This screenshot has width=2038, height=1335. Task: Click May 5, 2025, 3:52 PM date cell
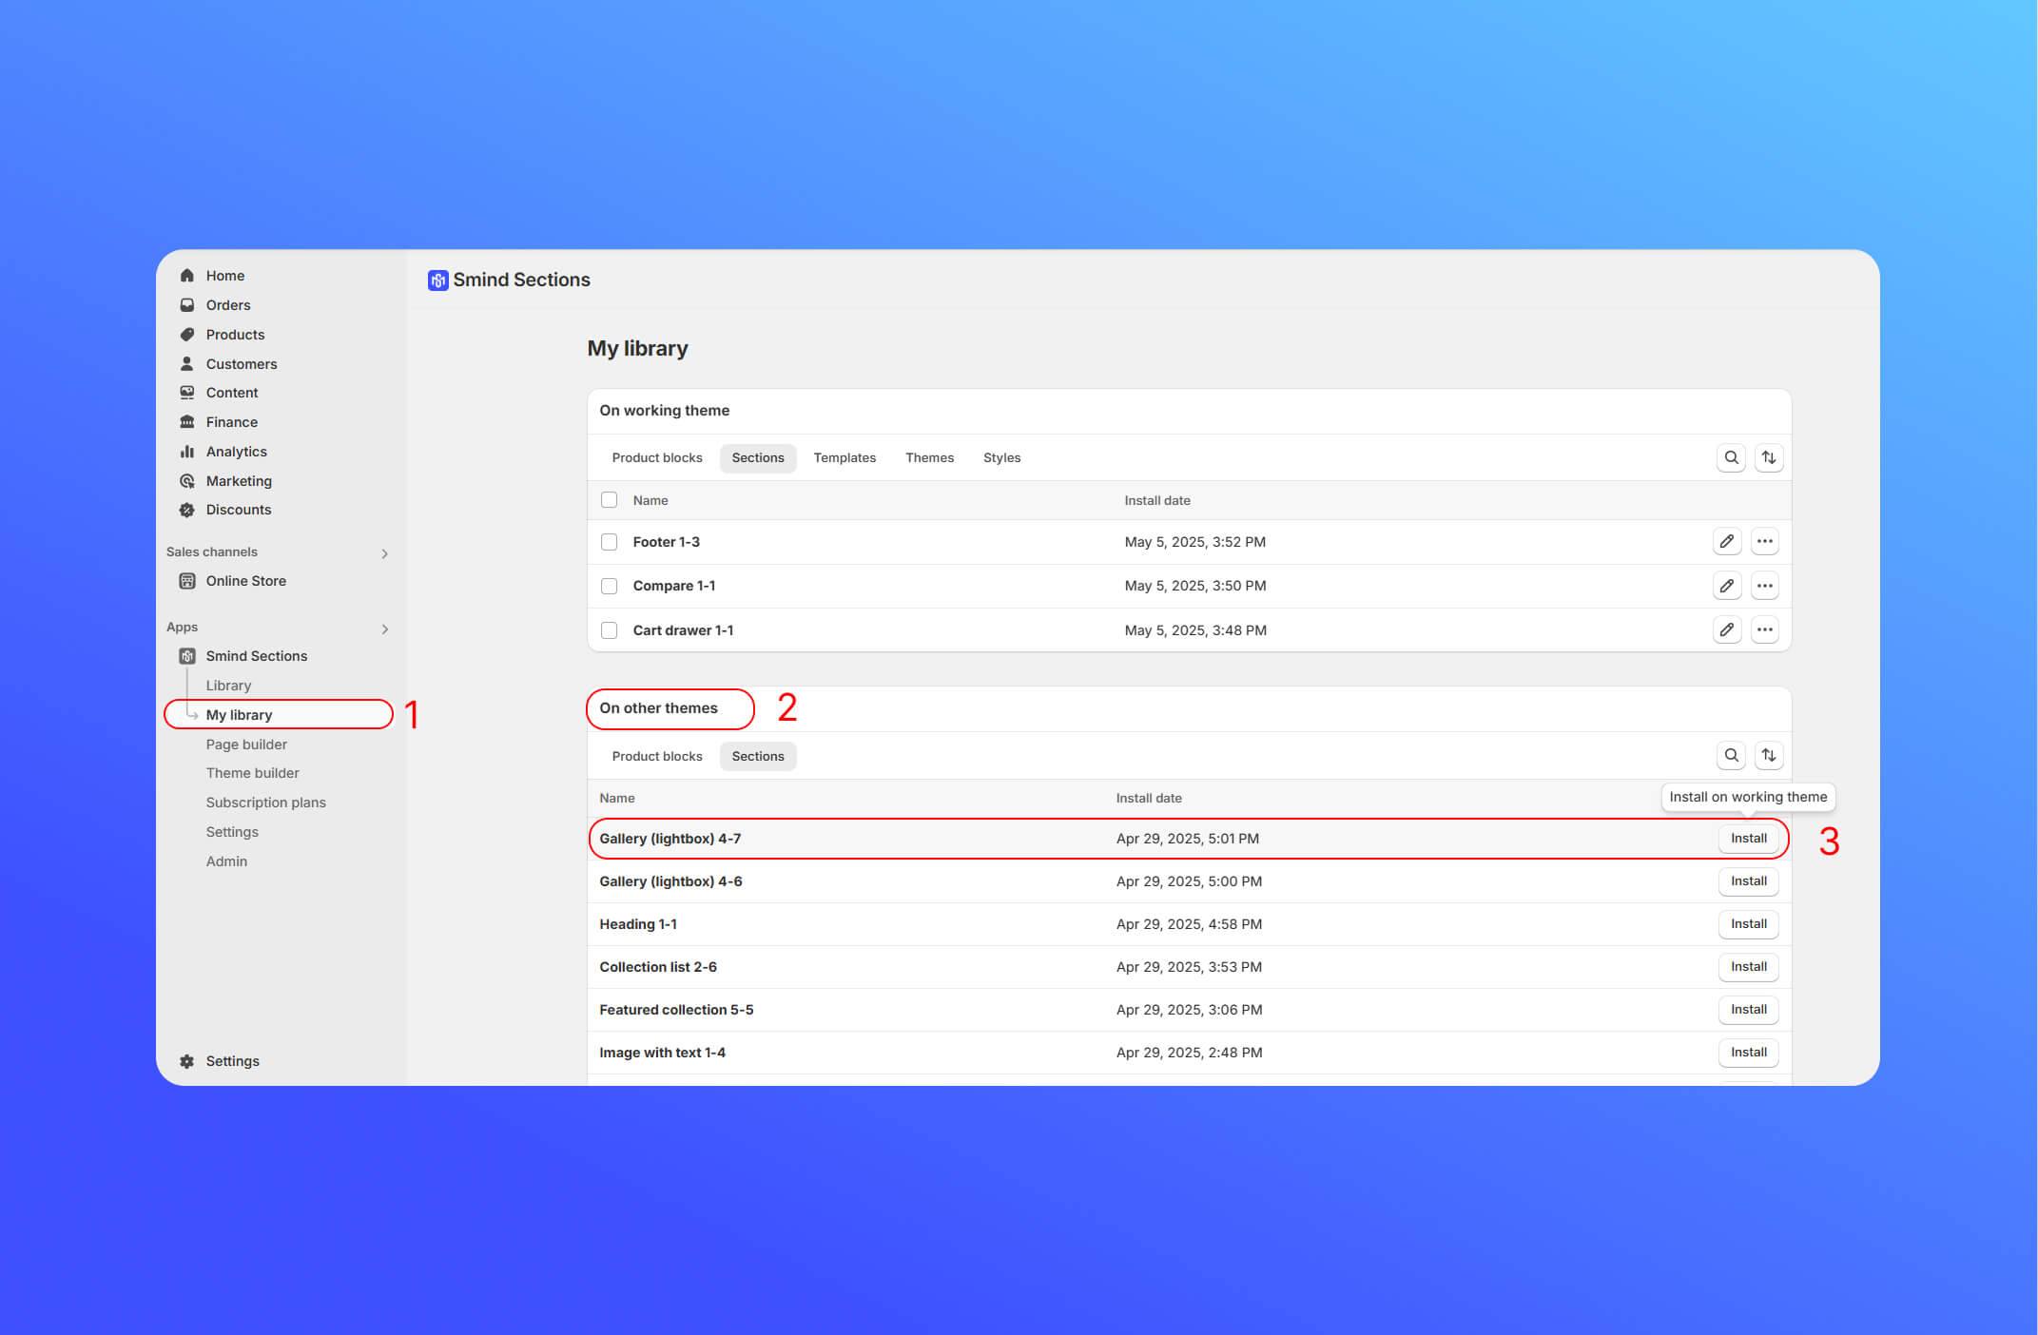pos(1194,542)
